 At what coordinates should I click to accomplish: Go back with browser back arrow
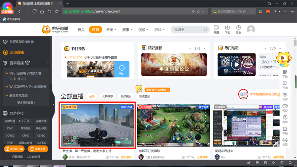[x=20, y=12]
